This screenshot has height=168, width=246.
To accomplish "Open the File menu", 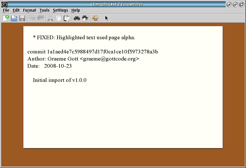I will click(6, 10).
